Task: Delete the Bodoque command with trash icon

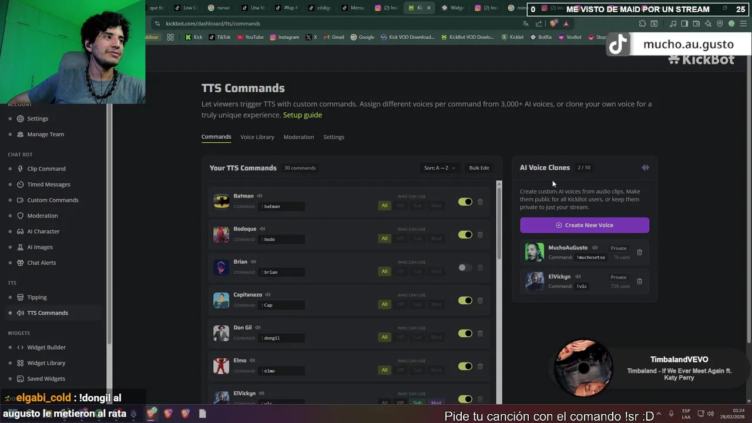Action: (x=480, y=234)
